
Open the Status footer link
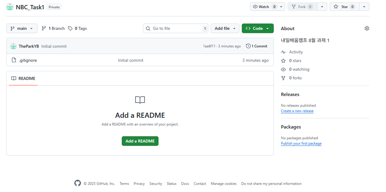[x=172, y=184]
